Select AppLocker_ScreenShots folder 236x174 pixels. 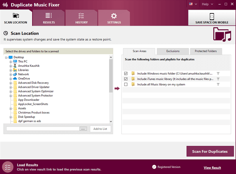[33, 104]
